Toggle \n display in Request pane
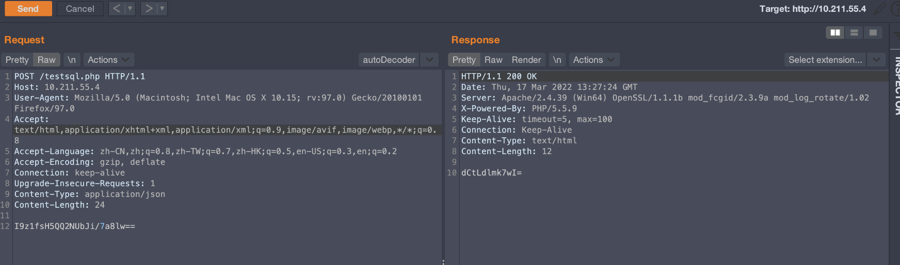Viewport: 900px width, 265px height. (72, 60)
